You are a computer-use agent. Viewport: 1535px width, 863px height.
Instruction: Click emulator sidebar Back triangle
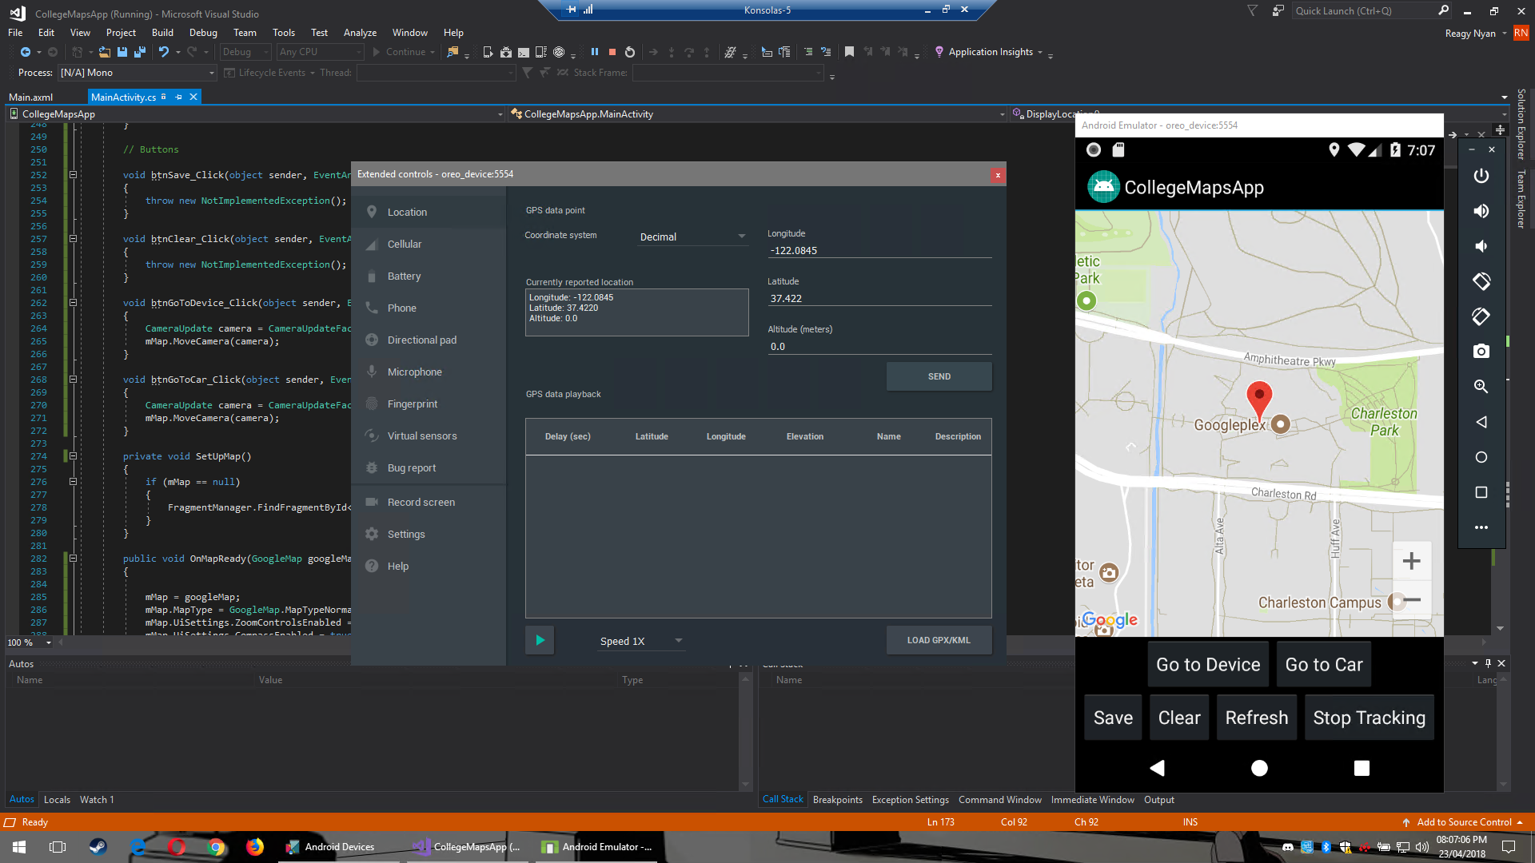coord(1481,422)
